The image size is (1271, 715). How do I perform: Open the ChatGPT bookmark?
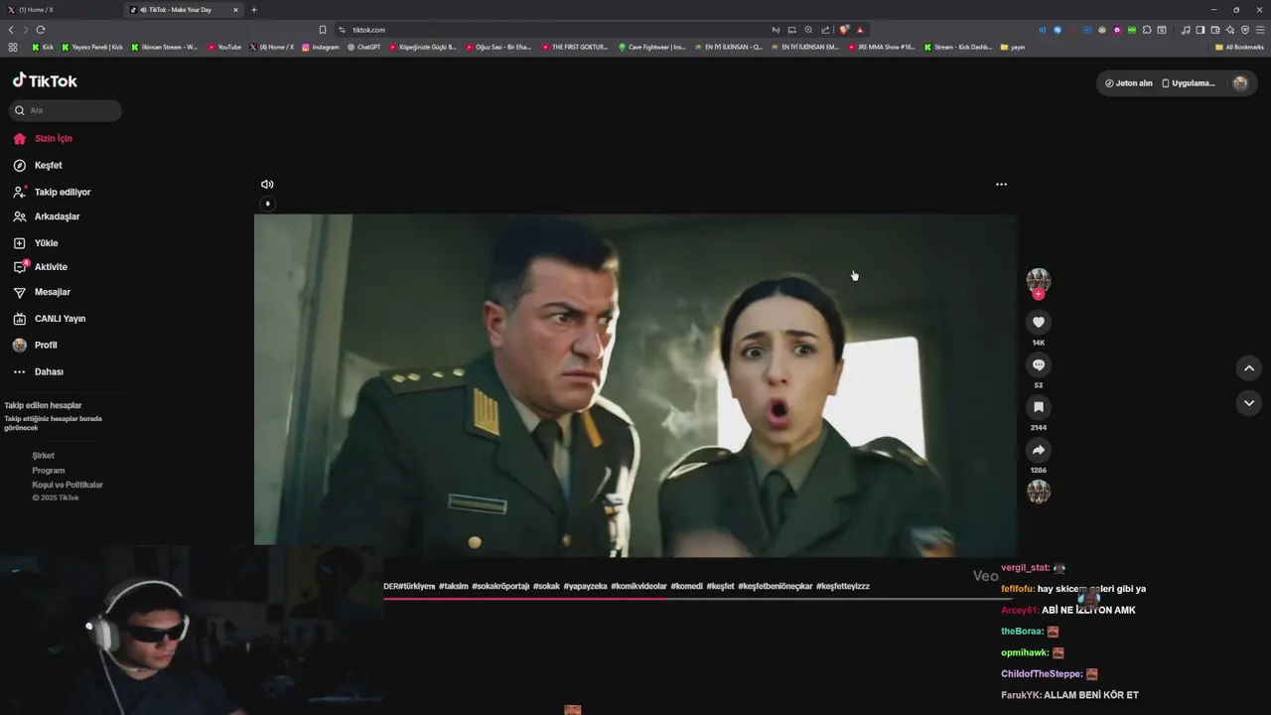click(x=363, y=47)
